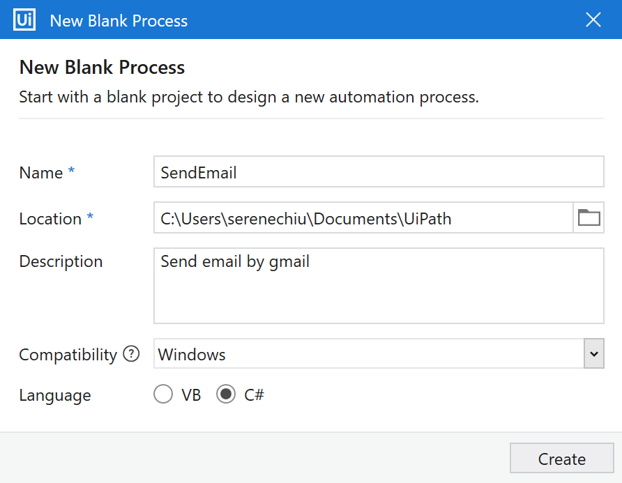Click the UiPath logo in title bar
The image size is (622, 483).
[x=24, y=20]
